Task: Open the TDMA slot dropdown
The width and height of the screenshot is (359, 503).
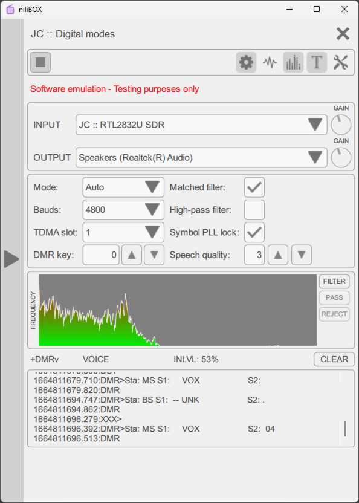Action: click(123, 232)
